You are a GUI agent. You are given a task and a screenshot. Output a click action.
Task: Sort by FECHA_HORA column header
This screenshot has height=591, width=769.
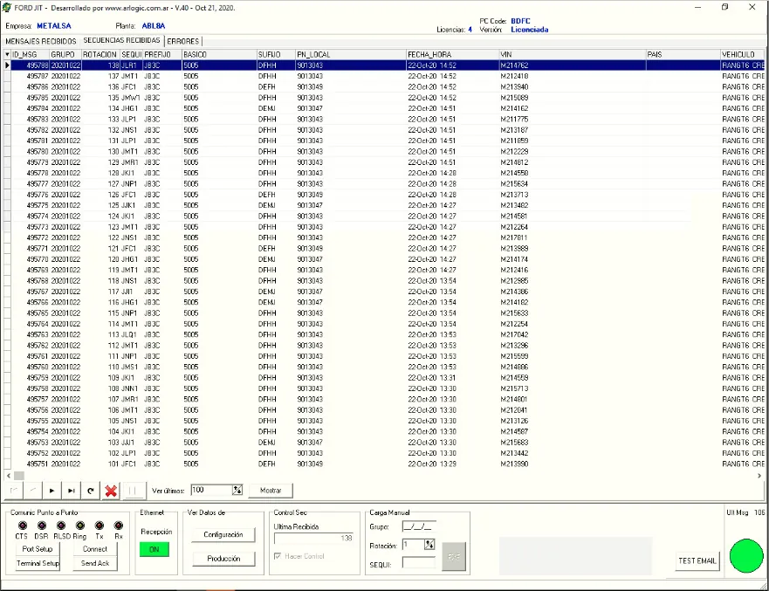(x=453, y=54)
